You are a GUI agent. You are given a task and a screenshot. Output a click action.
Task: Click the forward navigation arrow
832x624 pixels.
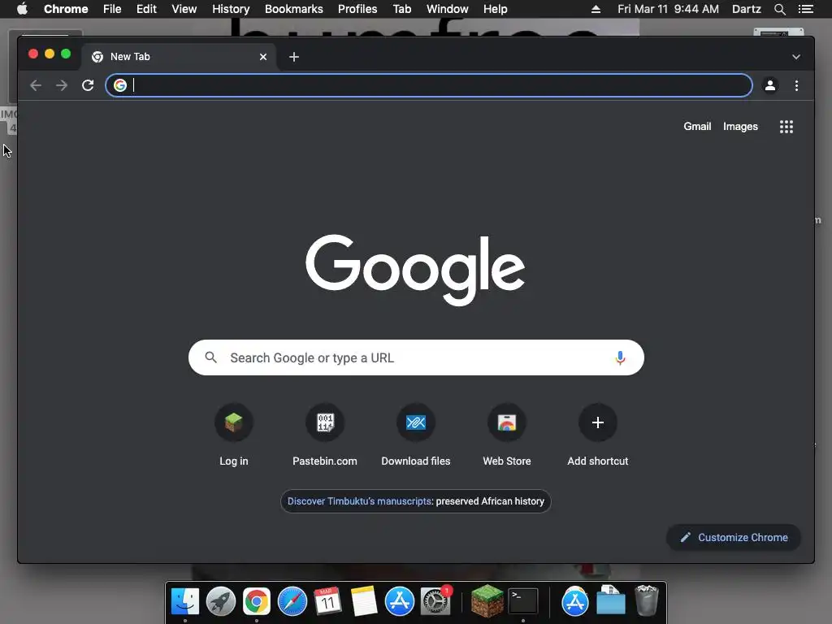62,85
